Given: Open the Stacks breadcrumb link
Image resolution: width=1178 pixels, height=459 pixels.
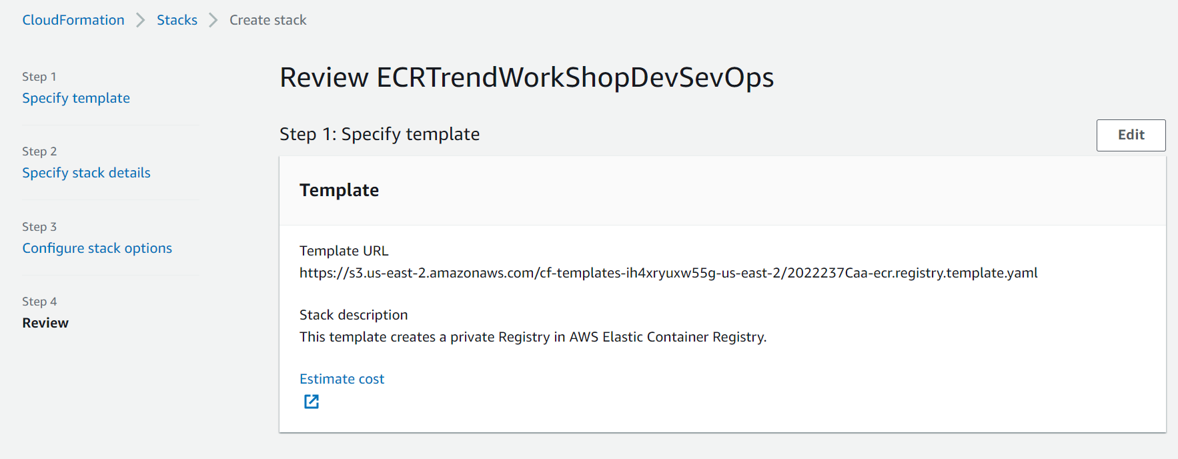Looking at the screenshot, I should 177,20.
